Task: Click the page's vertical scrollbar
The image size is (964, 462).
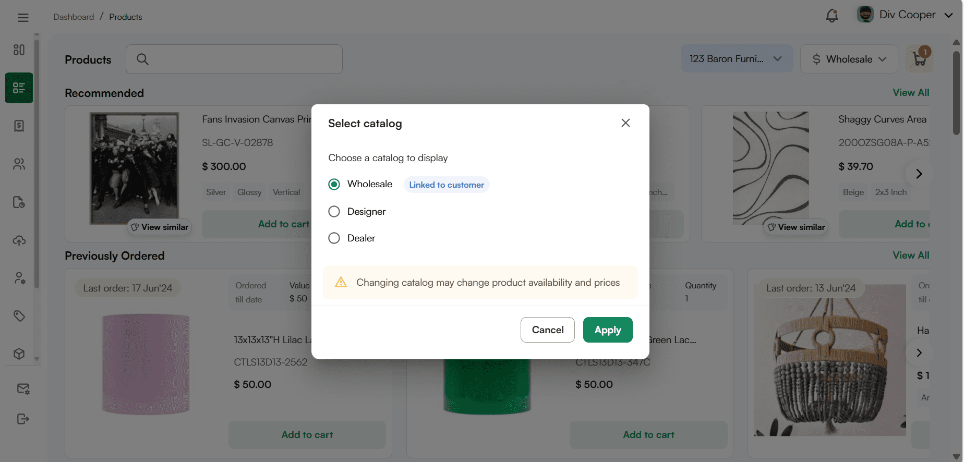Action: pos(956,94)
